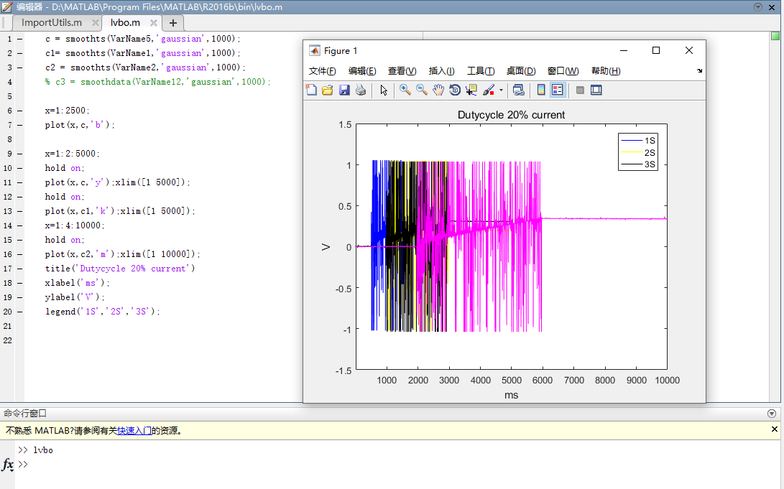Image resolution: width=784 pixels, height=489 pixels.
Task: Select the Pan hand tool
Action: coord(438,90)
